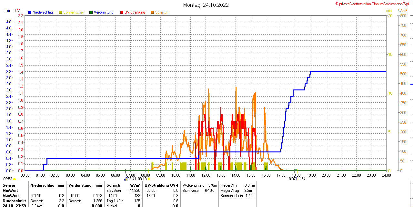Click the orange Solarstr. legend square
The height and width of the screenshot is (207, 413).
[152, 12]
